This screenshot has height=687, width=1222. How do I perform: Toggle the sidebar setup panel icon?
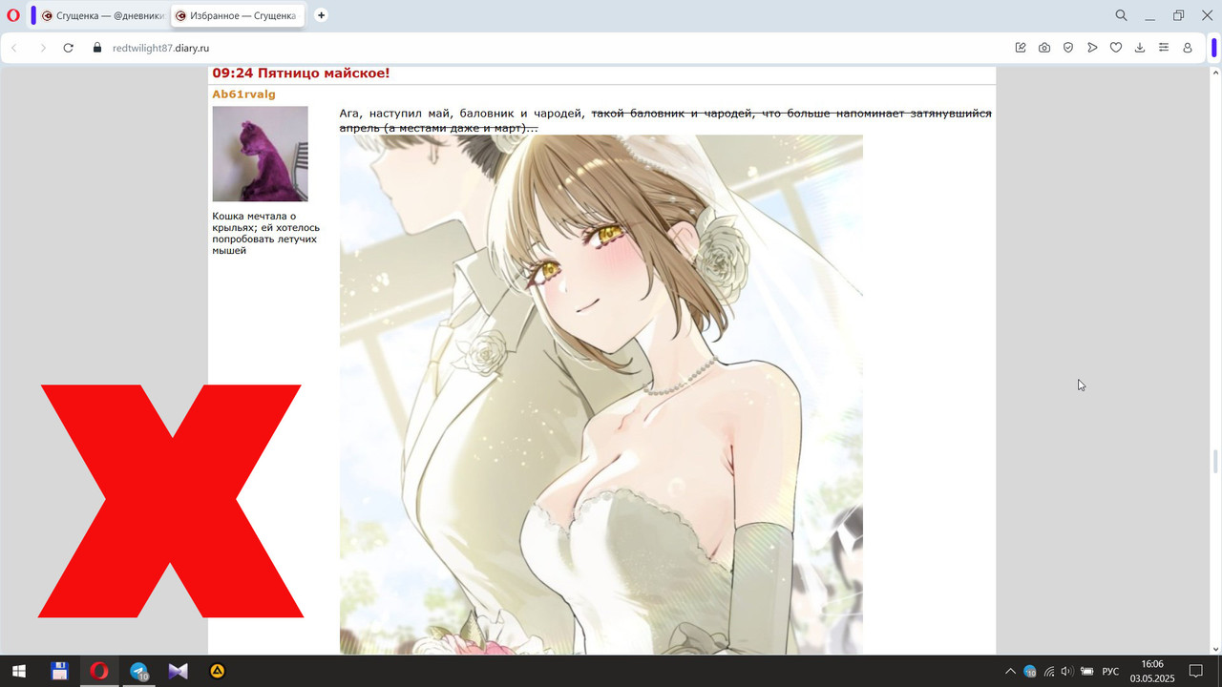(1163, 47)
